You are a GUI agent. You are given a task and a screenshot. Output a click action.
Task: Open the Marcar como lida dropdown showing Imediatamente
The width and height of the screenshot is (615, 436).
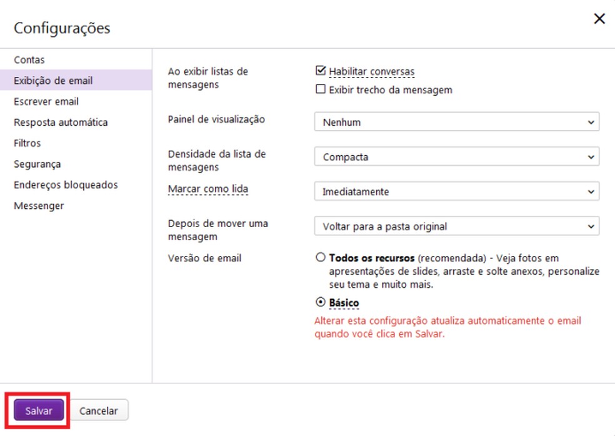[456, 191]
